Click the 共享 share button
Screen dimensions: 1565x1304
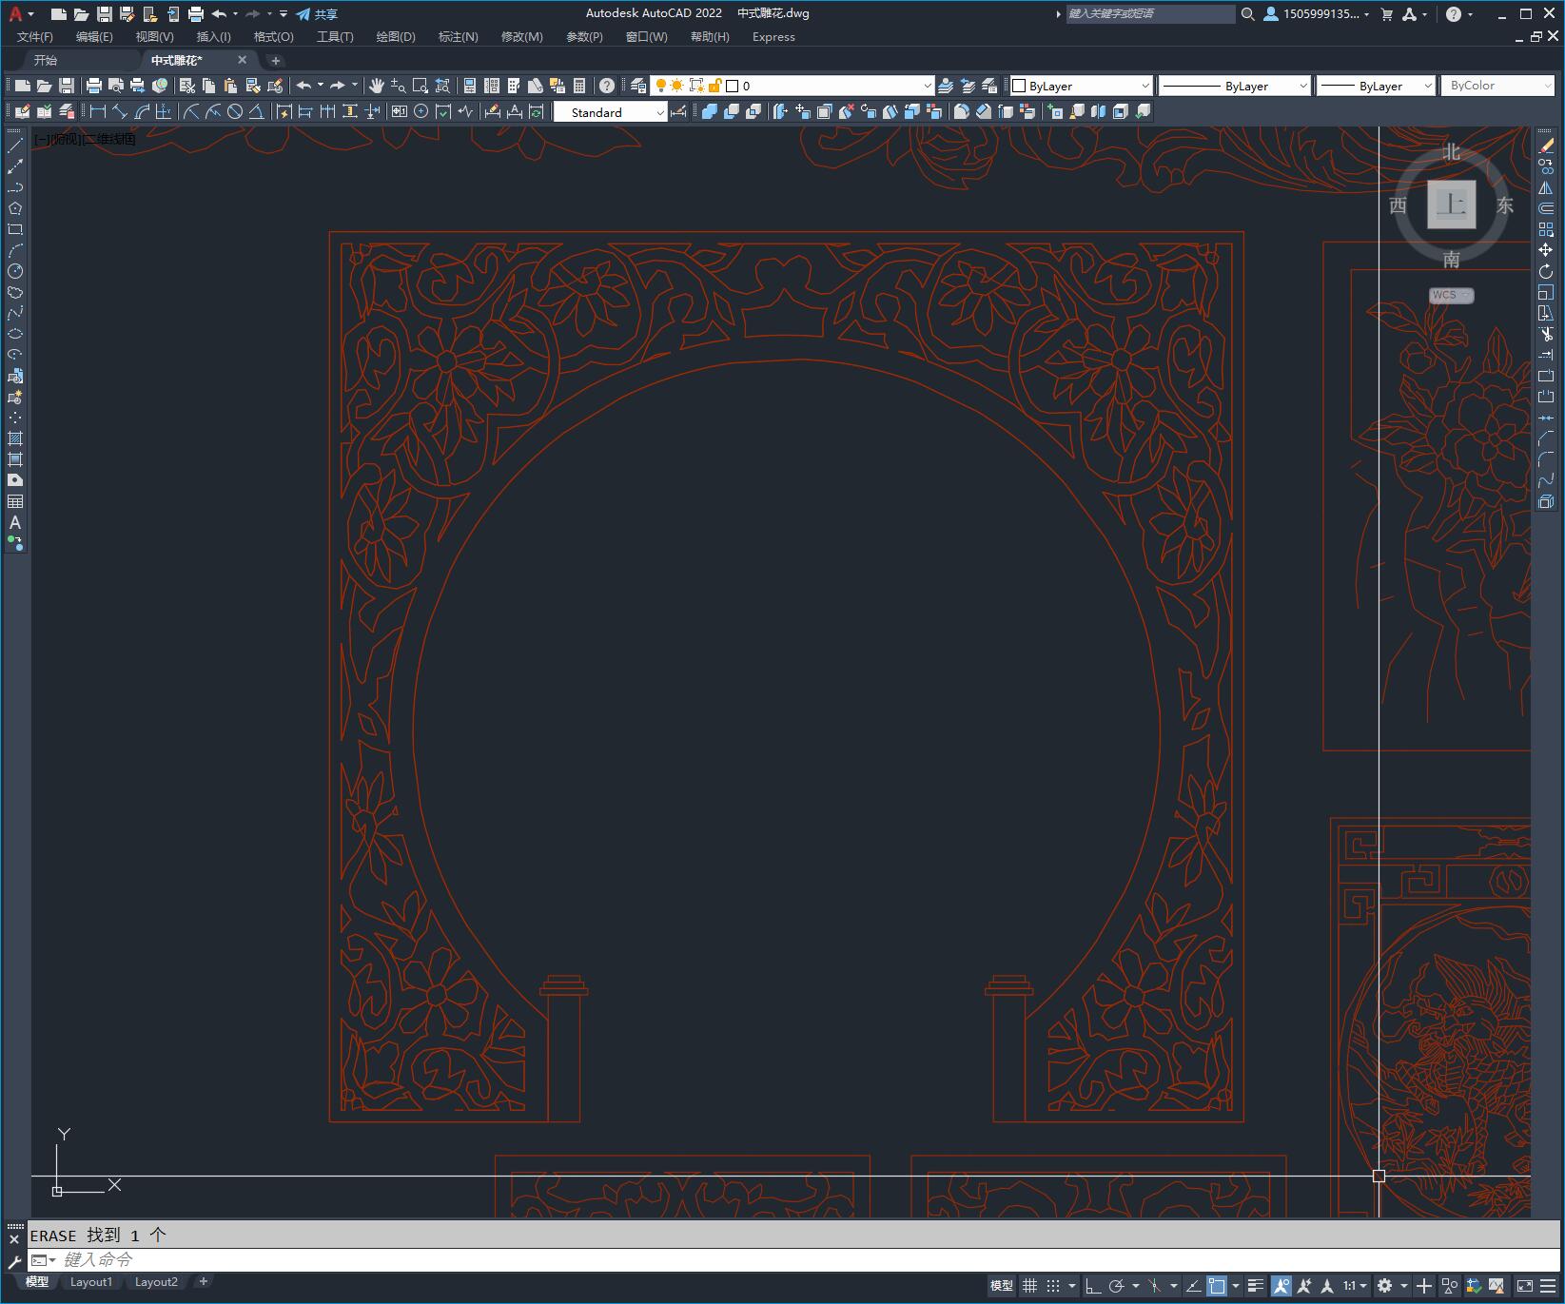point(317,14)
